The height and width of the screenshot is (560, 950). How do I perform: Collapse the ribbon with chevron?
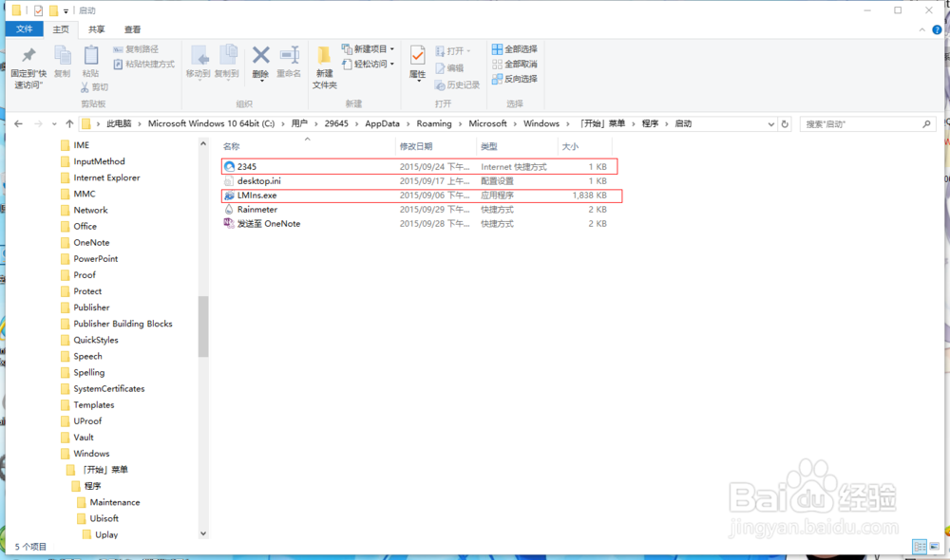tap(922, 29)
